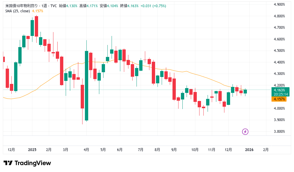Screen dimensions: 294x172
Task: Click the purple lightning bolt icon
Action: [x=245, y=132]
